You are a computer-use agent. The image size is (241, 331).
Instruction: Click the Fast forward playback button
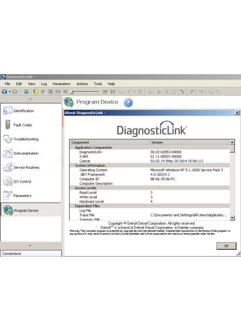click(105, 92)
